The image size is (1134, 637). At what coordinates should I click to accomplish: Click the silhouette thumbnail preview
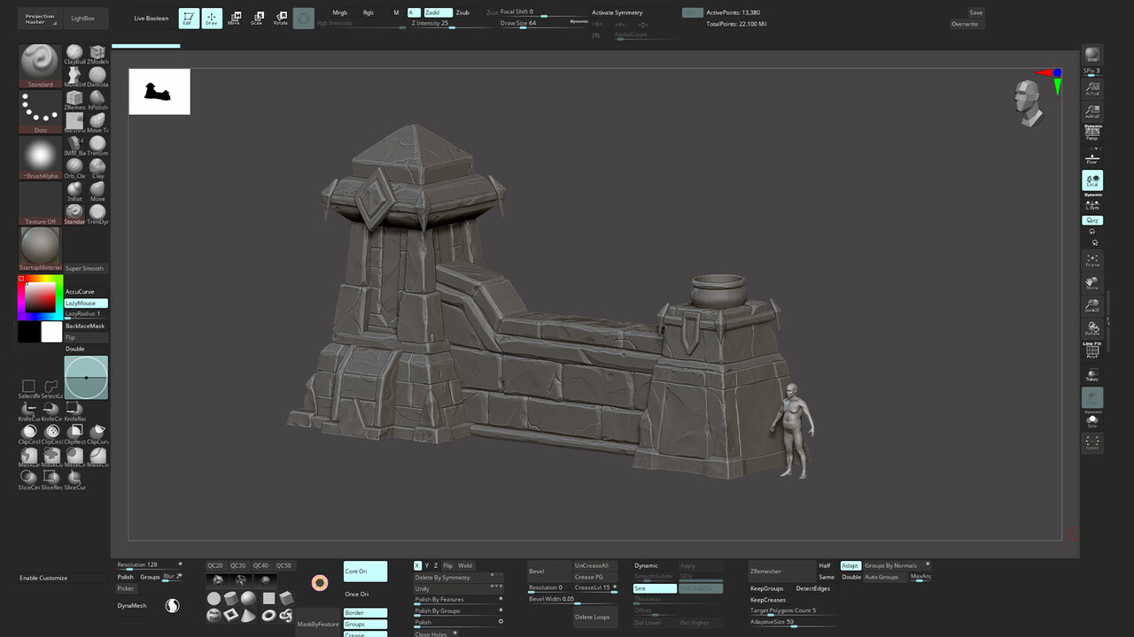point(159,91)
